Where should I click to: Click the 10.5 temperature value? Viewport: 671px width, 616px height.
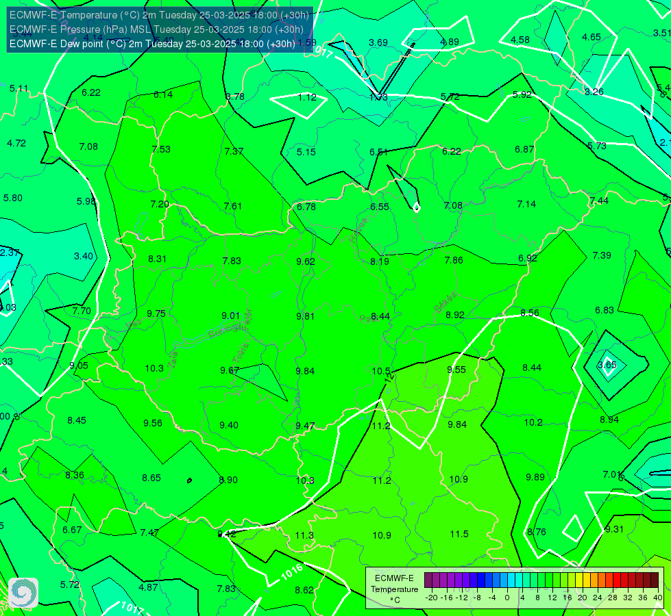[381, 371]
